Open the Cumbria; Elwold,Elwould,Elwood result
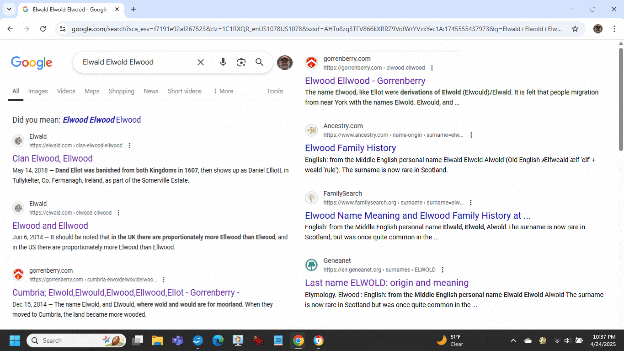This screenshot has width=624, height=351. (x=126, y=292)
